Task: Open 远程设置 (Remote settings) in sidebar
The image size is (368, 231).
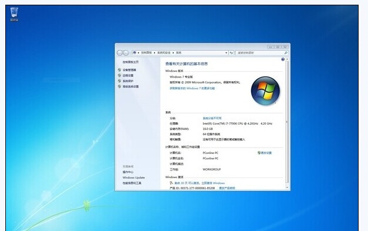Action: click(x=128, y=75)
